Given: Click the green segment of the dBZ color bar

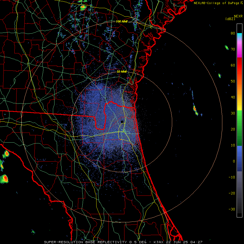Looking at the screenshot, I should 239,128.
